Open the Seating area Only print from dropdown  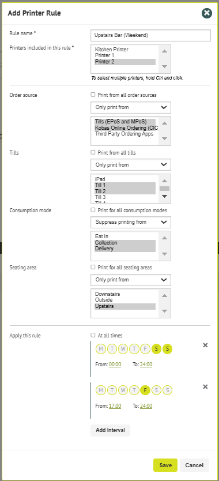coord(131,280)
